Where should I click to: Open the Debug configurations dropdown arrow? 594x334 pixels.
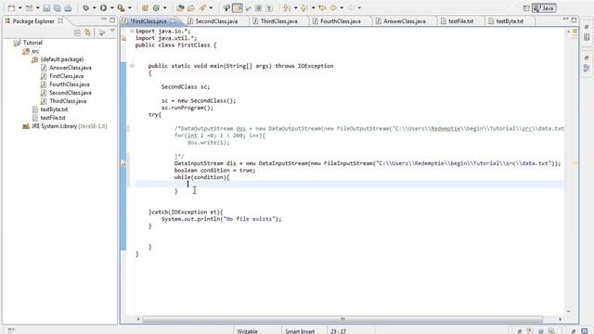tap(94, 8)
